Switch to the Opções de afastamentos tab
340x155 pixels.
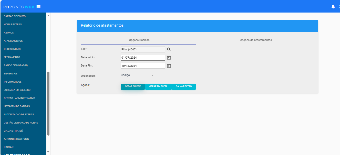tap(255, 40)
